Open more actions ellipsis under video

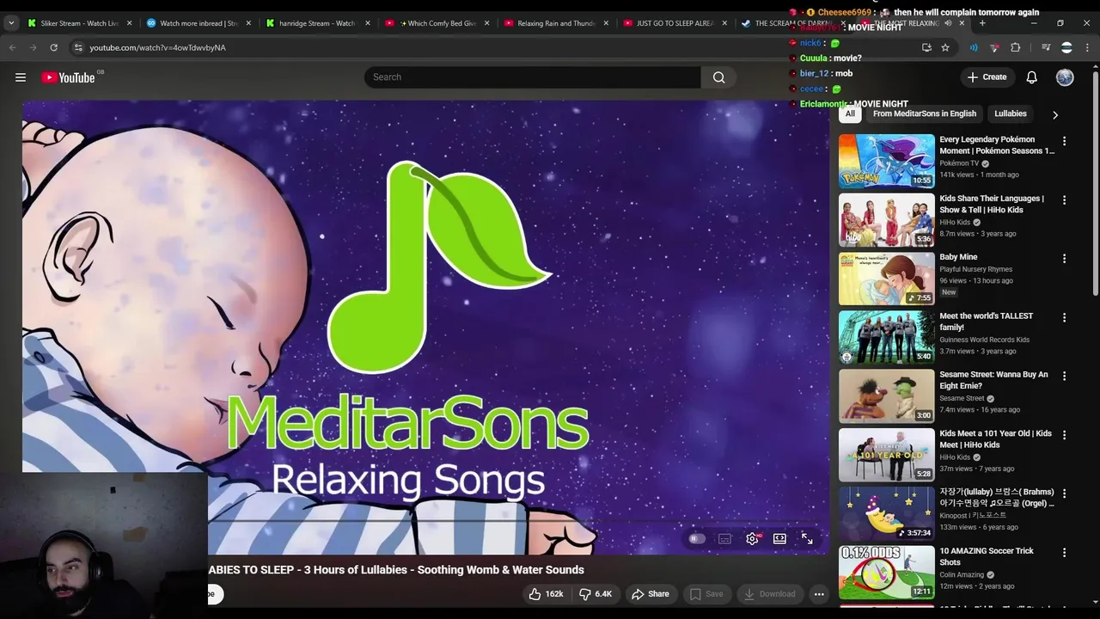(x=819, y=594)
